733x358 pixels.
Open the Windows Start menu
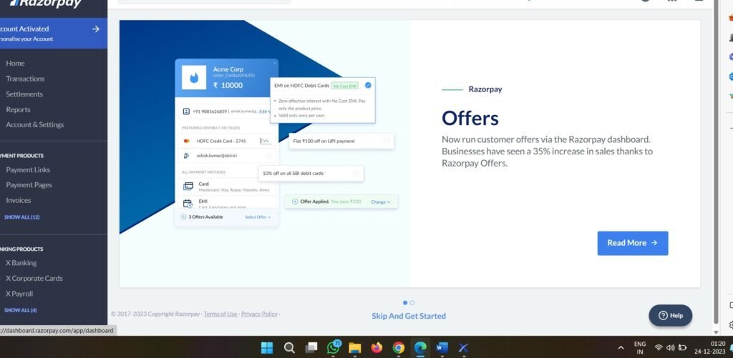[267, 348]
